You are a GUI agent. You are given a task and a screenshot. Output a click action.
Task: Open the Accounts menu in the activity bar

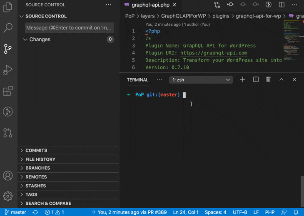click(8, 176)
